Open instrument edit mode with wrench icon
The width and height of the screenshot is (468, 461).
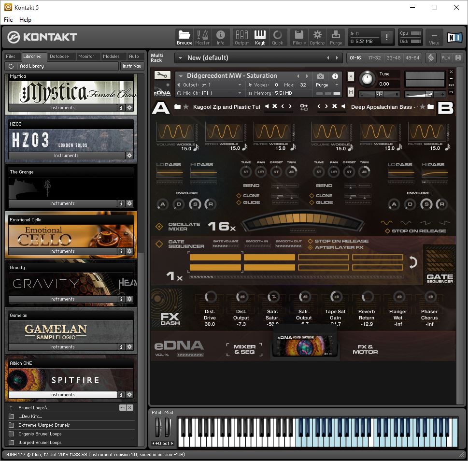tap(162, 75)
